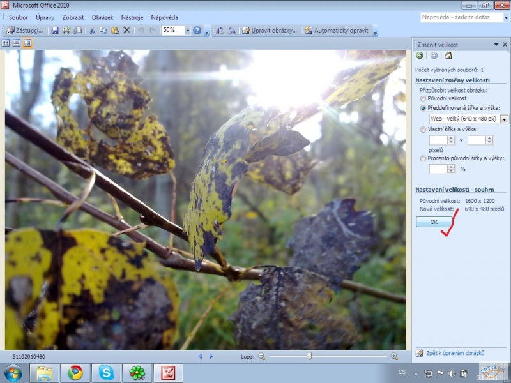Open Skype from taskbar
Viewport: 511px width, 383px height.
click(106, 373)
